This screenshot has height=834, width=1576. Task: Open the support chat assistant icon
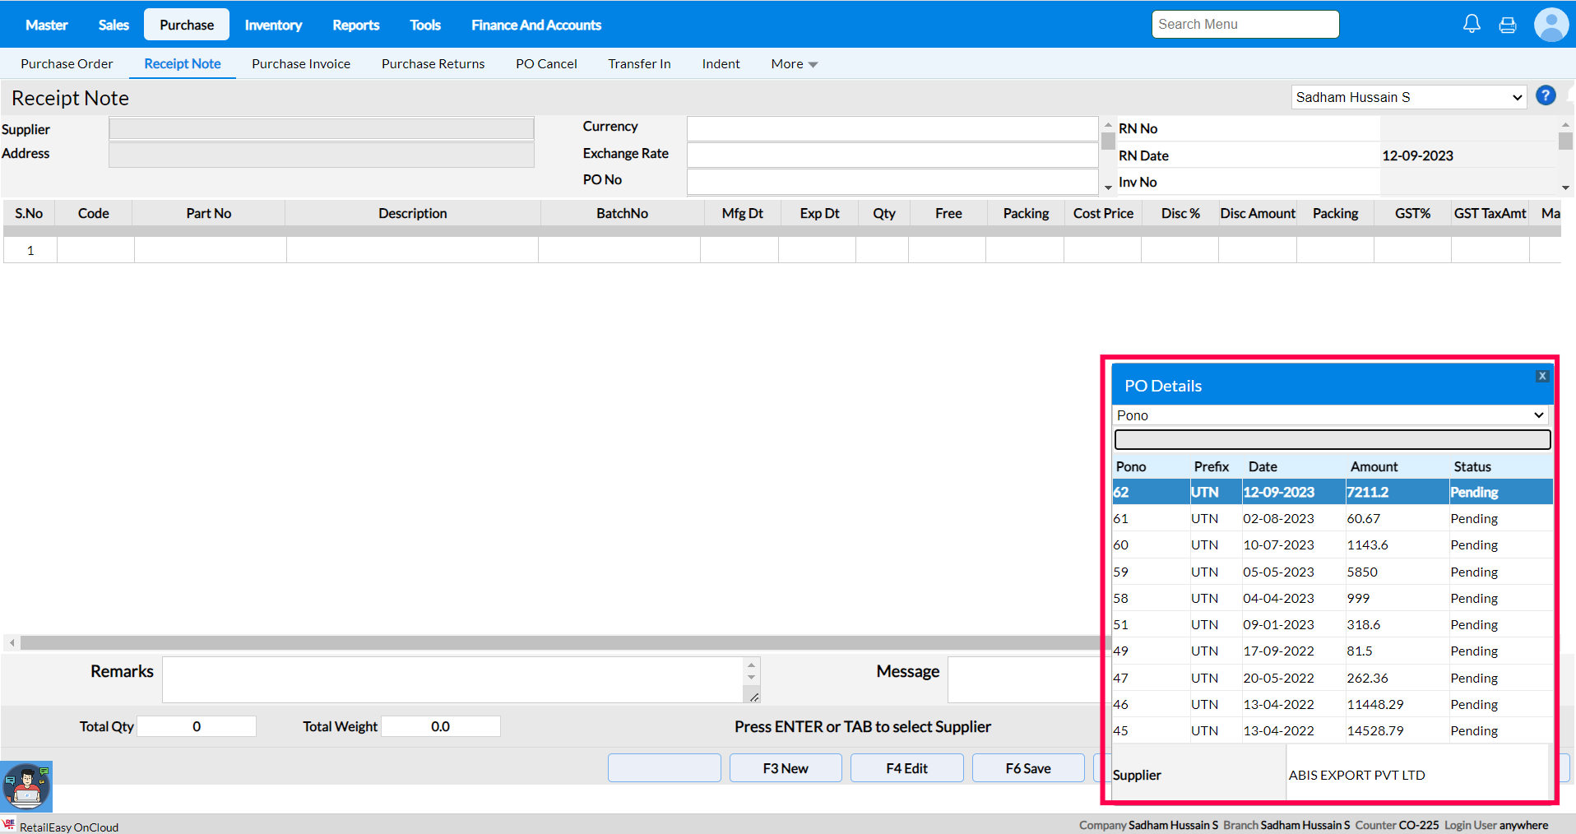(x=26, y=786)
